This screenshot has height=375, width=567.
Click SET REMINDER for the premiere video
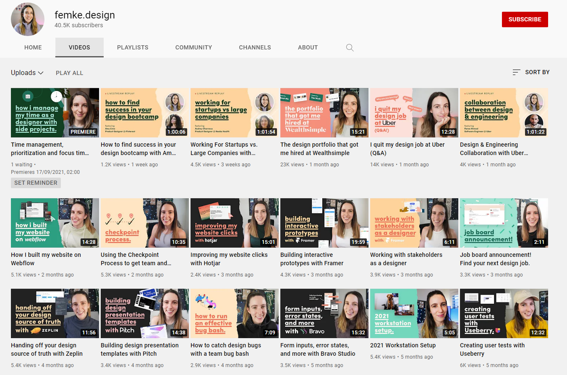[36, 183]
